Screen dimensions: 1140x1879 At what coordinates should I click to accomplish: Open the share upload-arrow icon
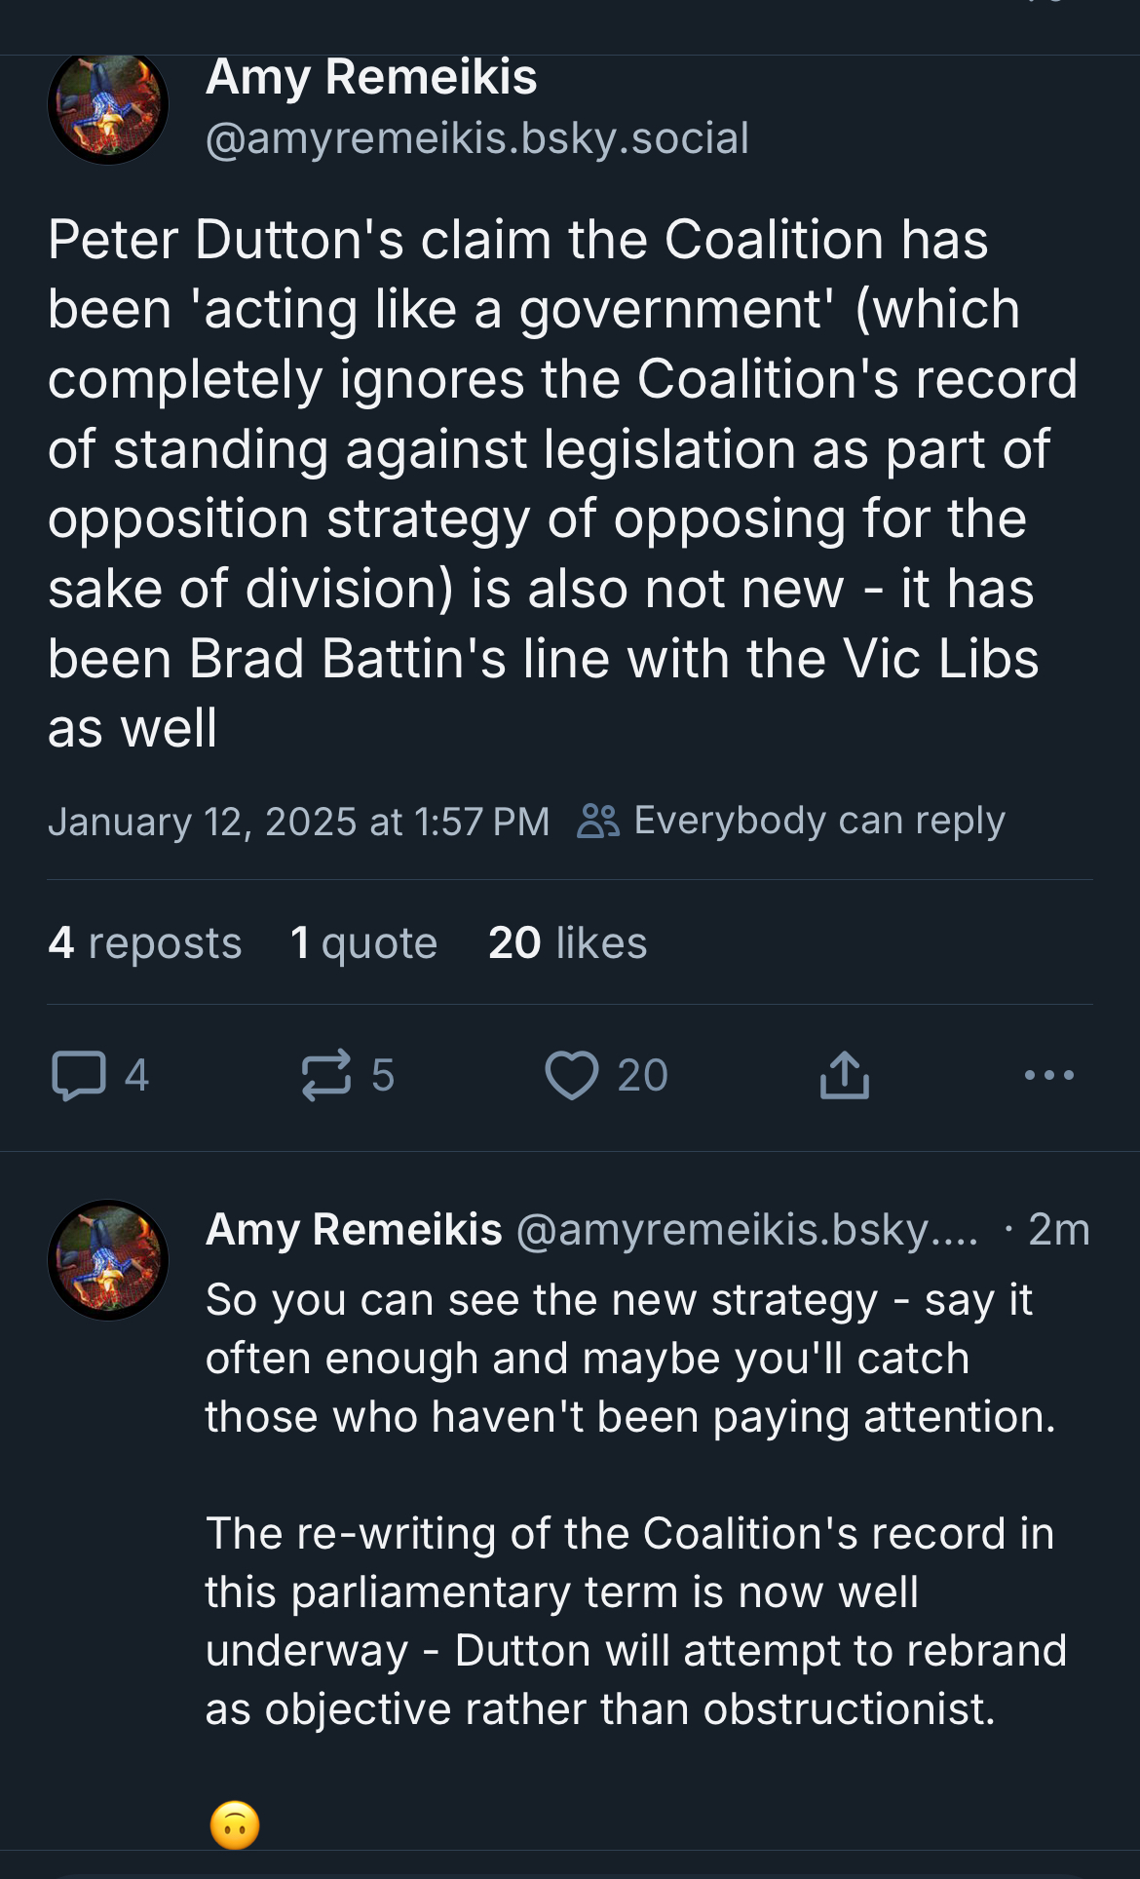pos(844,1075)
